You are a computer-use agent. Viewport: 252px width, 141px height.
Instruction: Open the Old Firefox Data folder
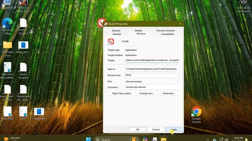click(7, 49)
